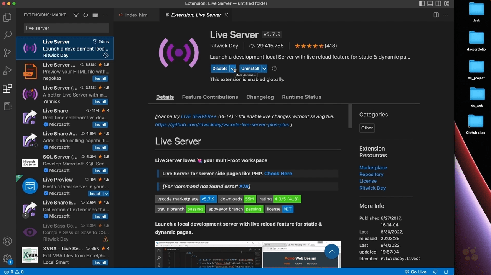The height and width of the screenshot is (275, 491).
Task: Expand the Disable button dropdown arrow
Action: point(233,69)
